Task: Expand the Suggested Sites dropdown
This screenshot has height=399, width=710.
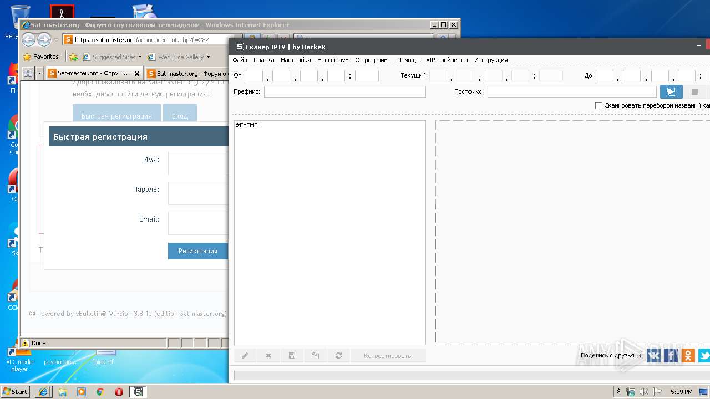Action: pyautogui.click(x=140, y=57)
